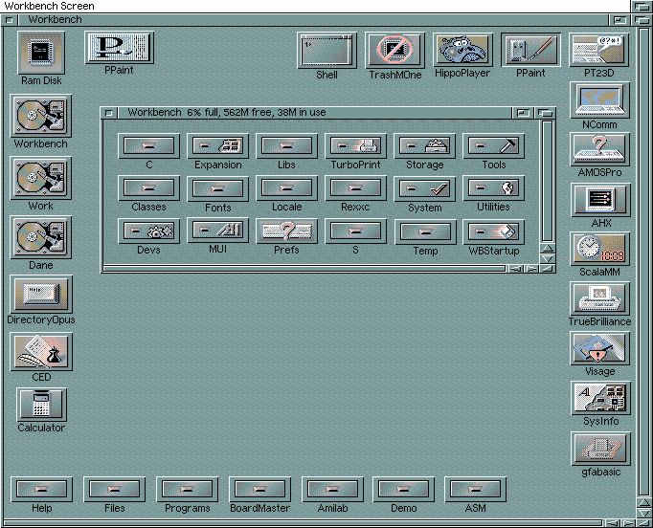Open the WBStartup drawer

pyautogui.click(x=493, y=231)
